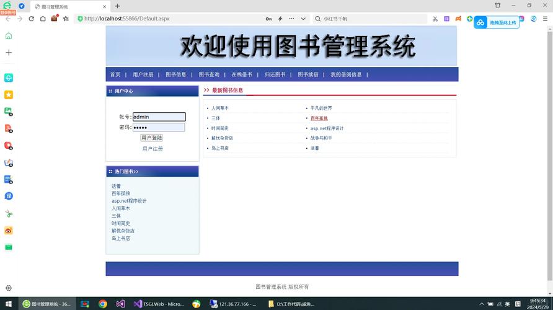The image size is (553, 310).
Task: Select 在线借书 in the navigation bar
Action: point(242,74)
